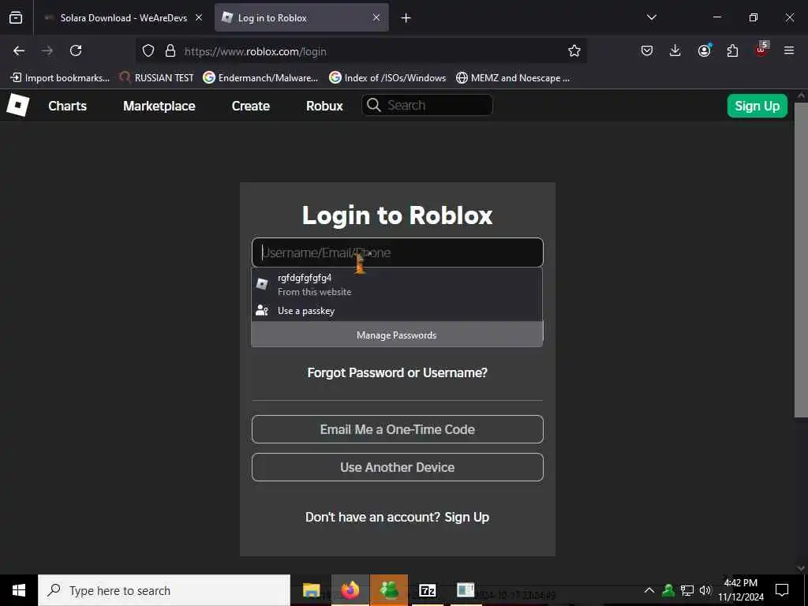Click Use Another Device button

point(398,467)
